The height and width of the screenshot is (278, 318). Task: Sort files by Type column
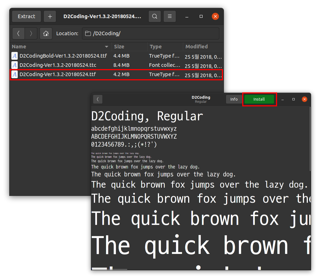tap(165, 47)
